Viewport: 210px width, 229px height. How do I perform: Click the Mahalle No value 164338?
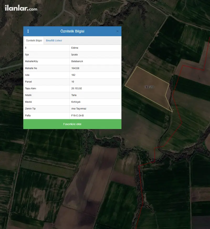coord(75,68)
